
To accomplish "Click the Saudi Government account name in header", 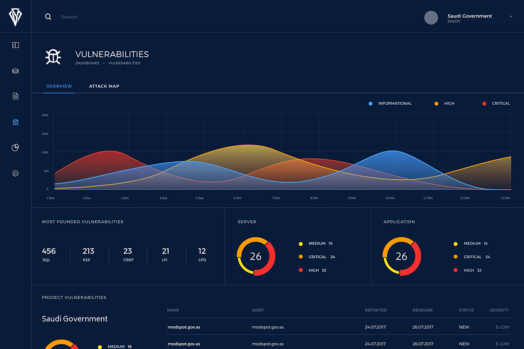I will pyautogui.click(x=470, y=16).
